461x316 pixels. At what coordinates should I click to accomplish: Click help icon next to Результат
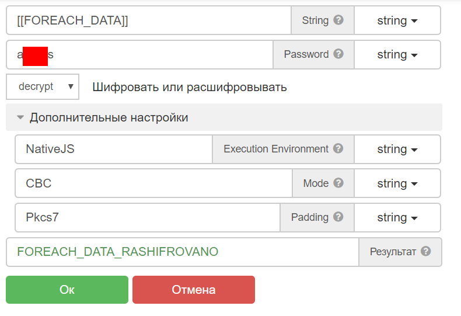[426, 252]
